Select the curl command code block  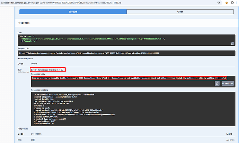coord(126,40)
